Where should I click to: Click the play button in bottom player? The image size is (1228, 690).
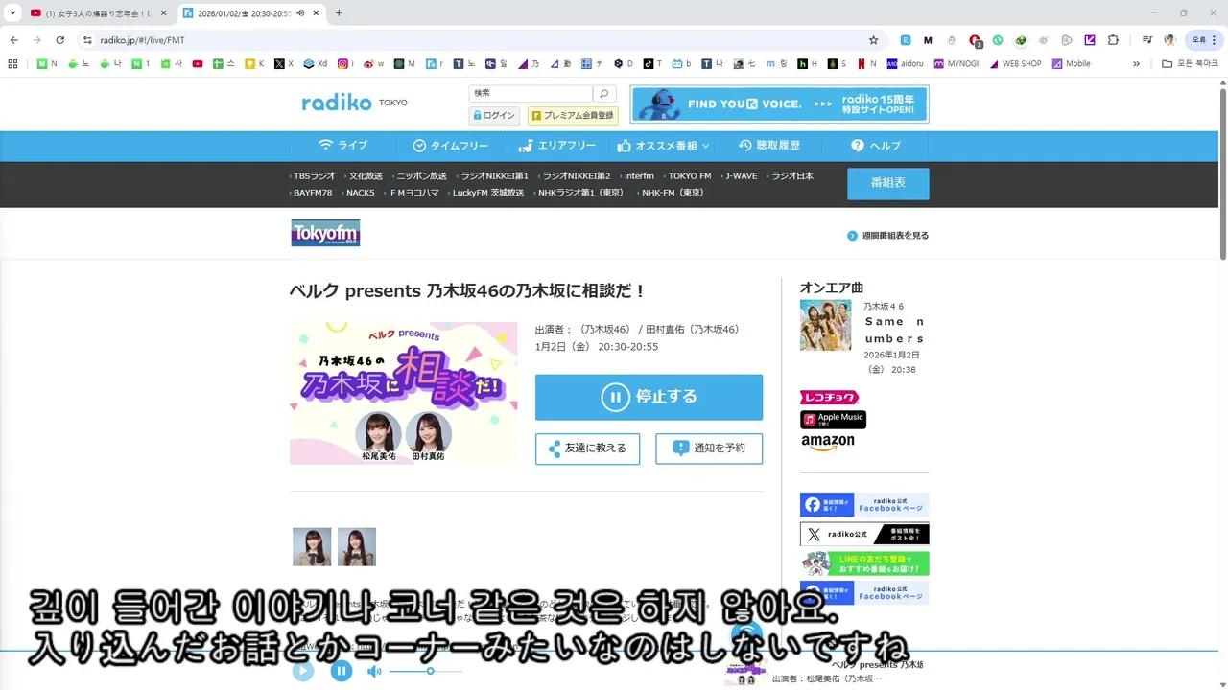pyautogui.click(x=303, y=671)
